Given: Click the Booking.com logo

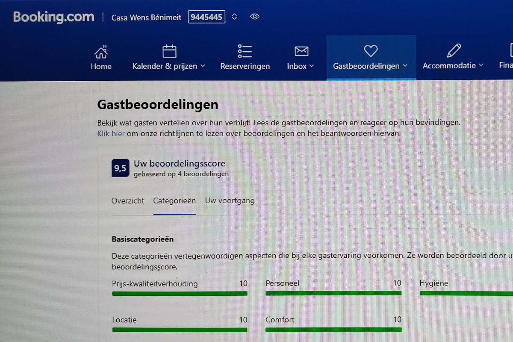Looking at the screenshot, I should click(54, 17).
